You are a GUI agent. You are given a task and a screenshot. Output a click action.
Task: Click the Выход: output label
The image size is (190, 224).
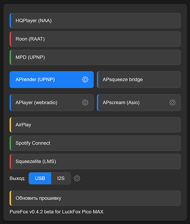click(x=17, y=178)
